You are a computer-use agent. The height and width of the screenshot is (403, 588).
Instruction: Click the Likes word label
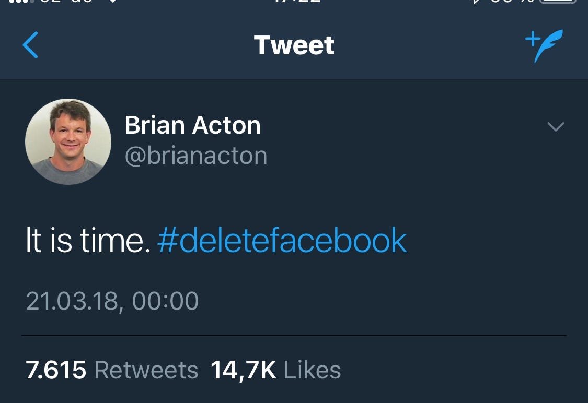pyautogui.click(x=312, y=370)
